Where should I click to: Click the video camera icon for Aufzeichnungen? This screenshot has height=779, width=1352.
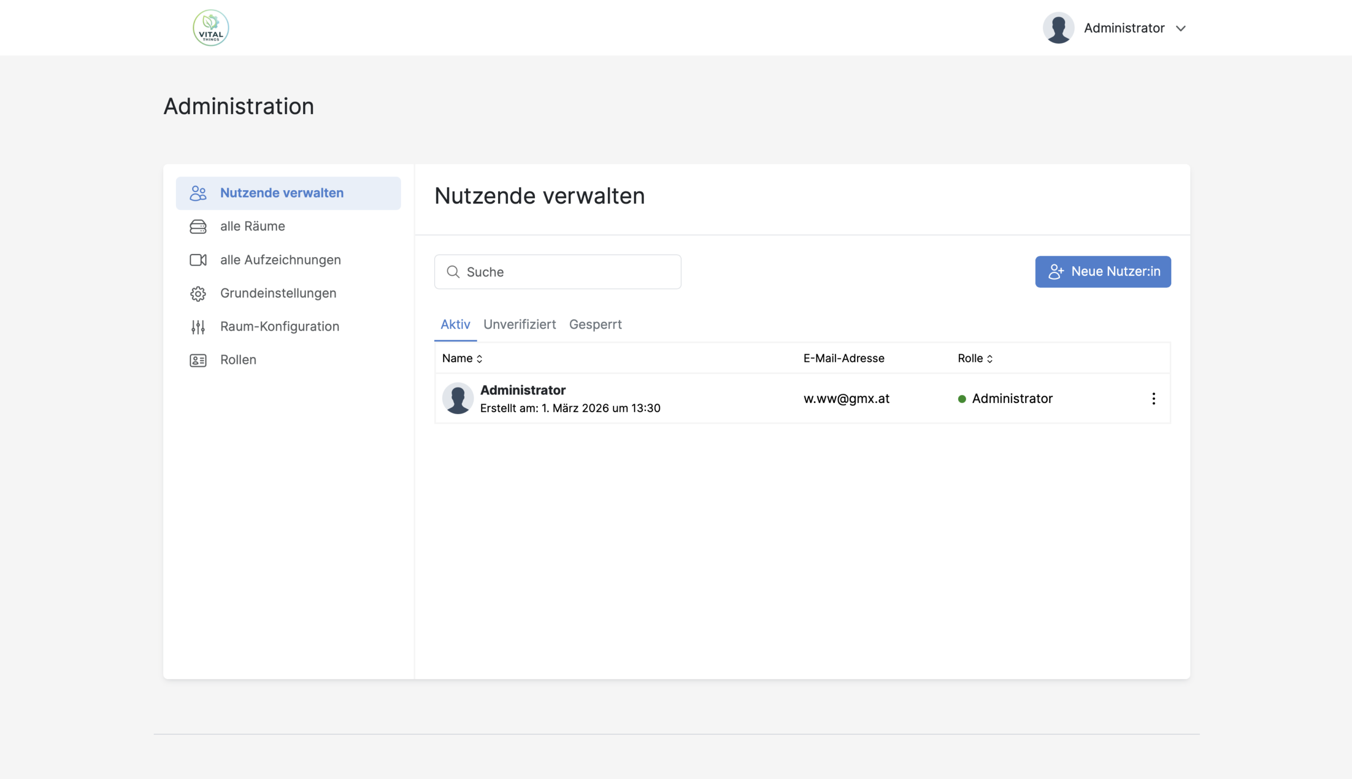click(198, 260)
